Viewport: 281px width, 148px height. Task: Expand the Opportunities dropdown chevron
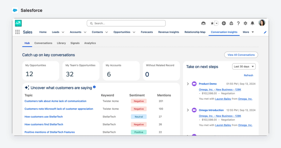coord(134,32)
